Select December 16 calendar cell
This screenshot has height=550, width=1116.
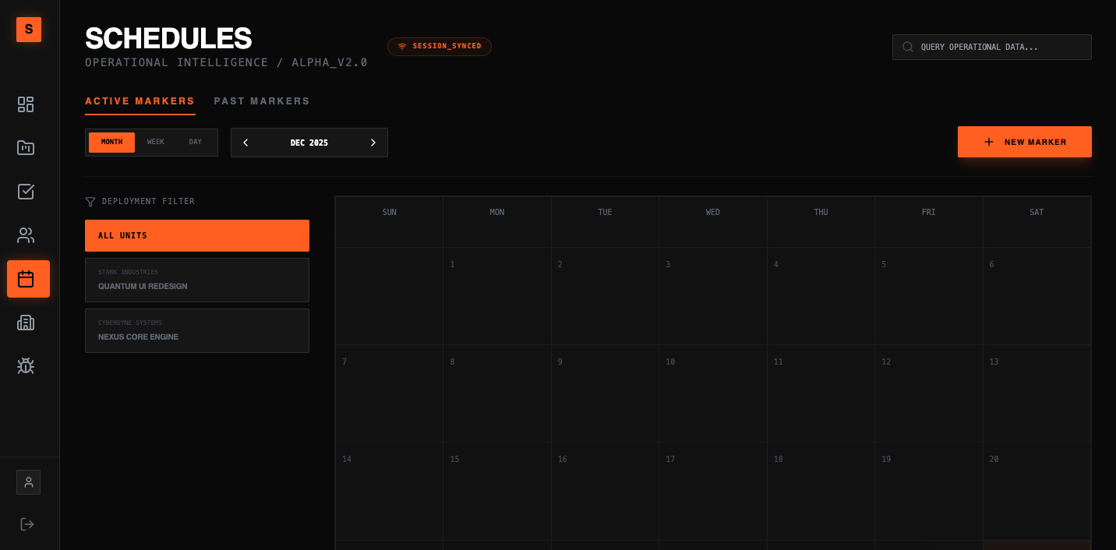[x=605, y=491]
